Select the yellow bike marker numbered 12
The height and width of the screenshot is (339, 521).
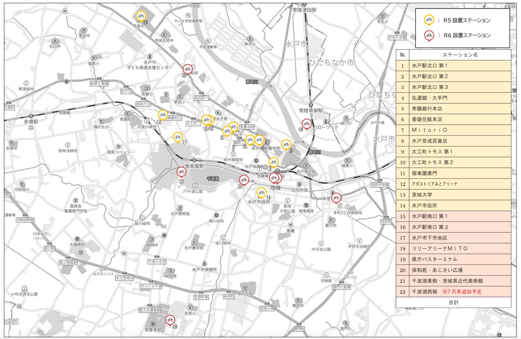pyautogui.click(x=163, y=115)
